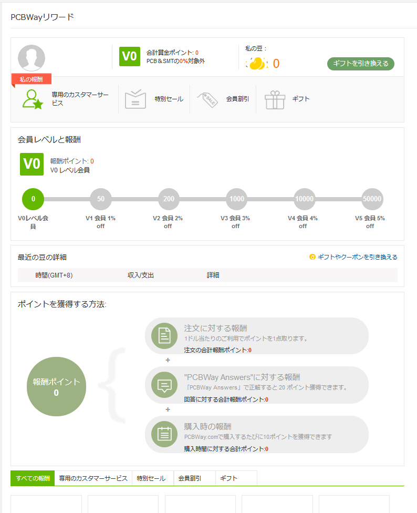Click 購入時の報酬 heading
The image size is (417, 513).
207,427
